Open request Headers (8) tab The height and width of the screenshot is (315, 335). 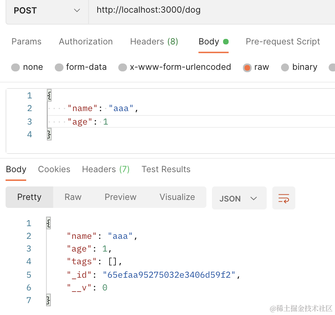pyautogui.click(x=154, y=42)
